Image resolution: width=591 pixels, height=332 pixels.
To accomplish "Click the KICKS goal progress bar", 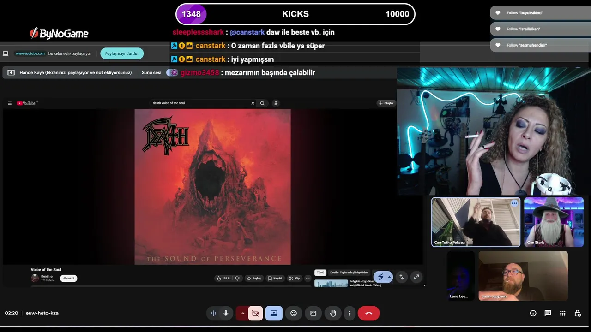I will 295,14.
